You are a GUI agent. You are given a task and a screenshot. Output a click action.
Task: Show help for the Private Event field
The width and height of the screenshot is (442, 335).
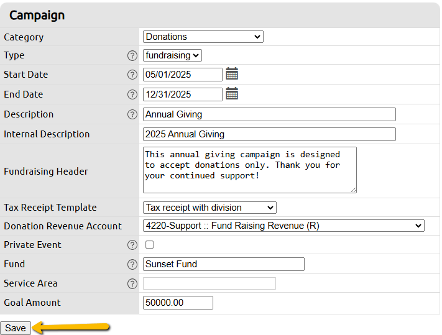click(x=132, y=245)
